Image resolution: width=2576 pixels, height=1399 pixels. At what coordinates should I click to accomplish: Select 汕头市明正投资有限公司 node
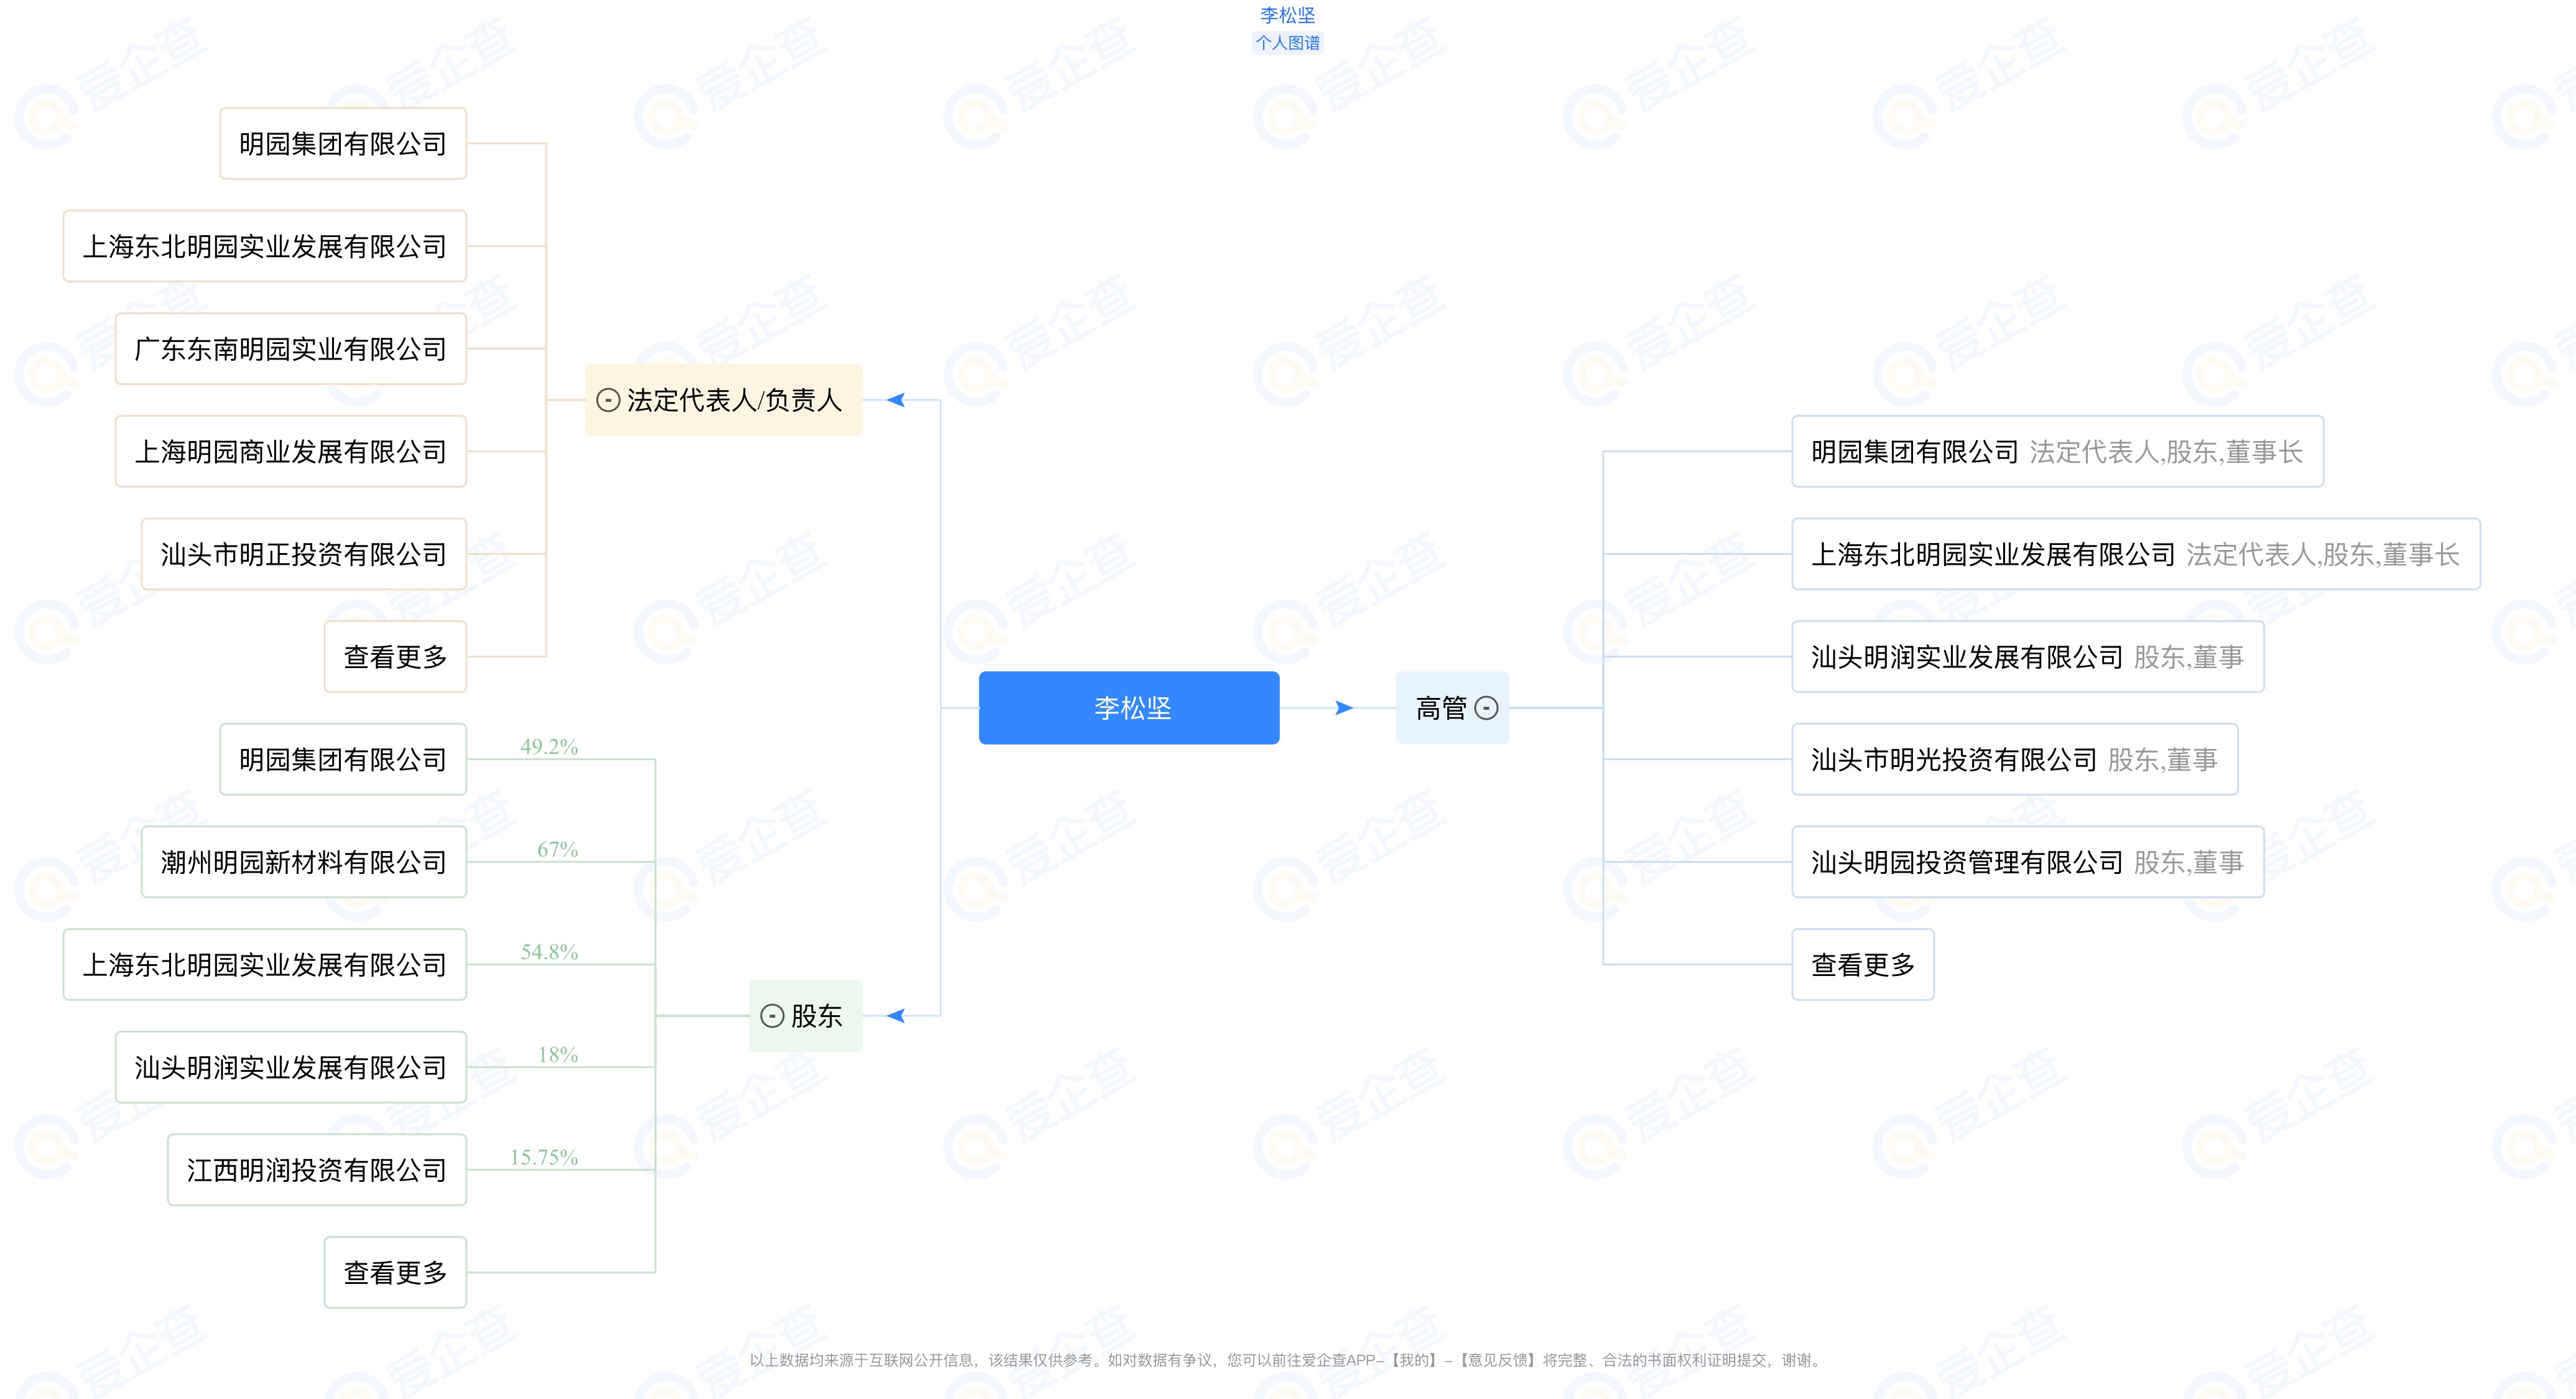pyautogui.click(x=303, y=554)
